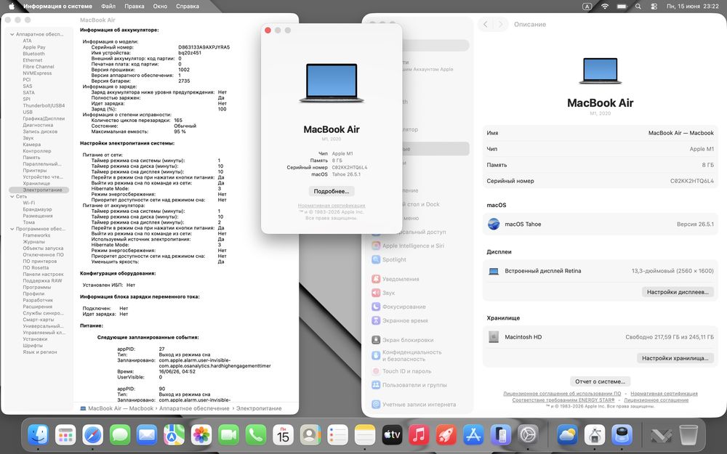This screenshot has width=727, height=454.
Task: Open Звук in Settings sidebar
Action: tap(383, 293)
